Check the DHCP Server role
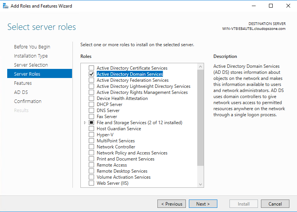 coord(91,104)
